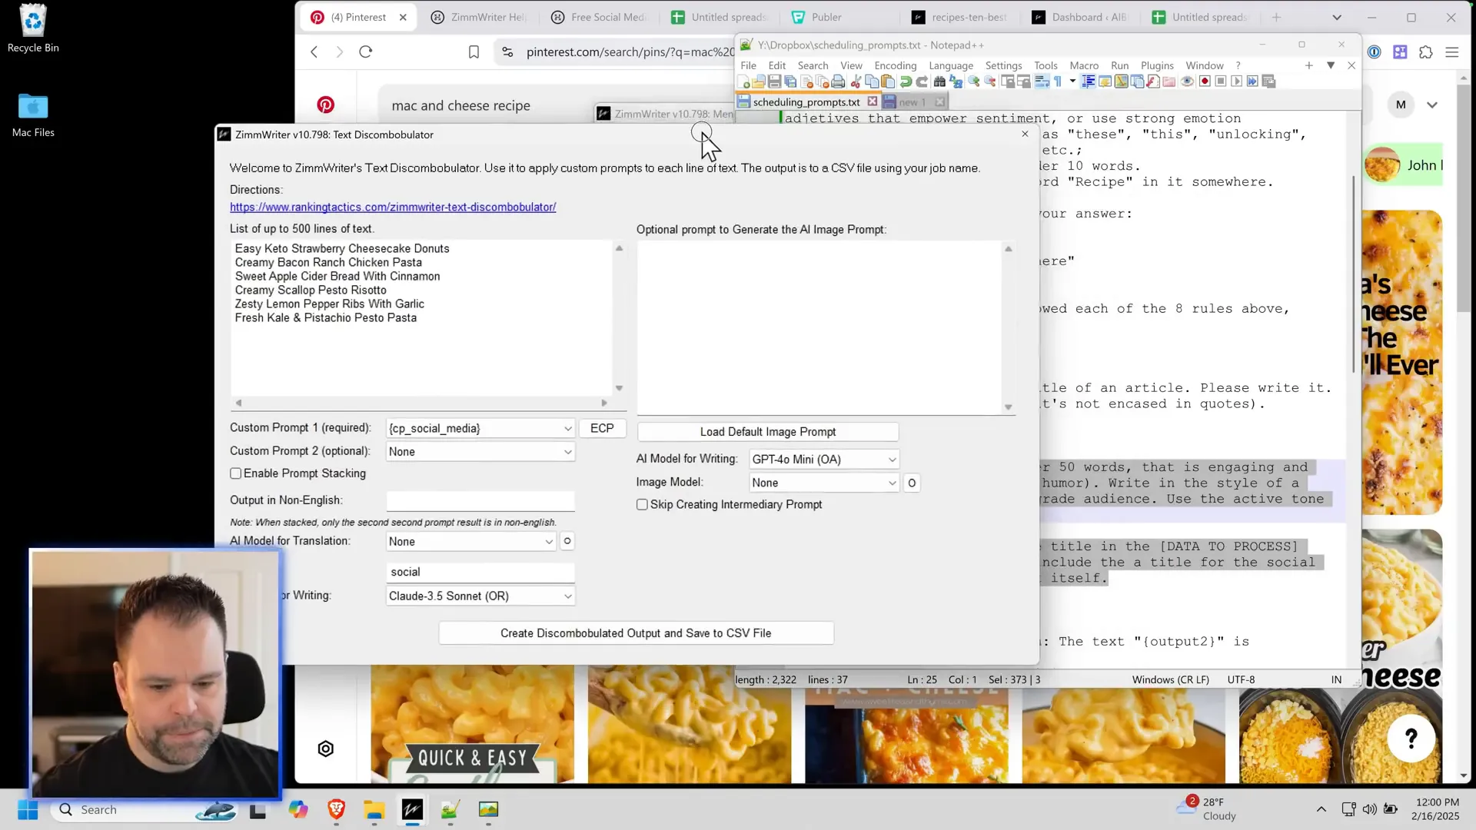
Task: Click Run Macro Multiple Times icon
Action: click(1252, 81)
